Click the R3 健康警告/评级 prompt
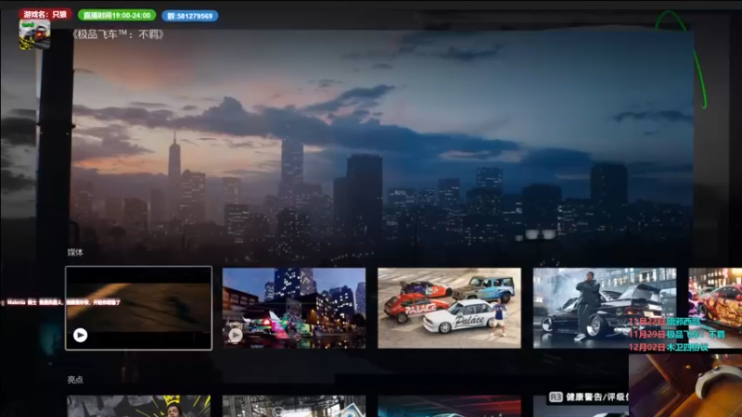 pos(588,398)
